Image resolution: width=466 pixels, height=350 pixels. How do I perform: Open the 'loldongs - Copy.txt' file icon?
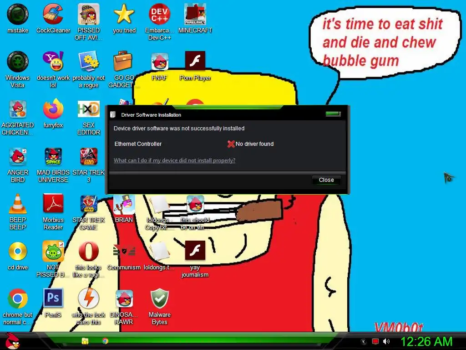pos(159,205)
